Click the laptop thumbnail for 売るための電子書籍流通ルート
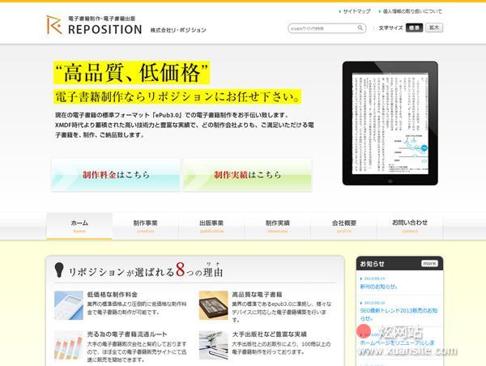Viewport: 486px width, 366px height. pyautogui.click(x=69, y=344)
